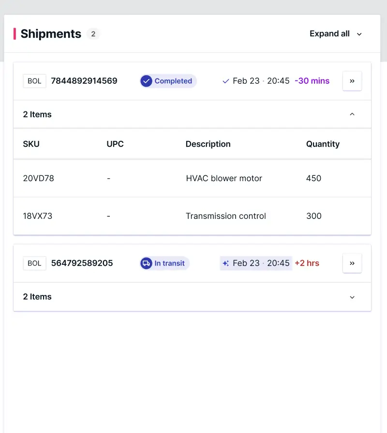Click quantity 450
This screenshot has height=433, width=387.
313,178
